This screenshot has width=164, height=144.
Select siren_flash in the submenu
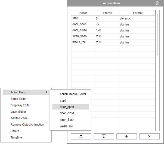(67, 120)
